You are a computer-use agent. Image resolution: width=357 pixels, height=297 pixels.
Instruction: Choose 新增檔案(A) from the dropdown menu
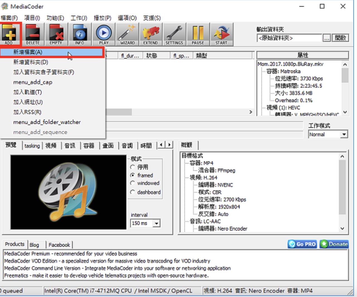coord(52,52)
